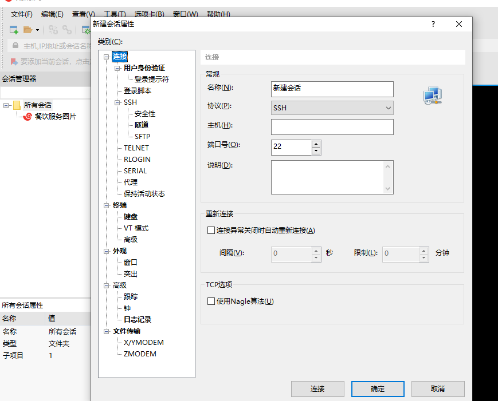The image size is (498, 401).
Task: Open the 编辑(E) menu
Action: pos(52,14)
